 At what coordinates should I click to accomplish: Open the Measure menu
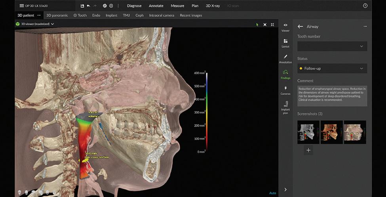pyautogui.click(x=177, y=6)
